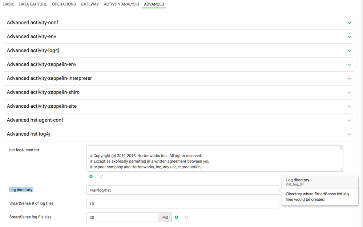Switch to the BASIC tab

point(9,4)
